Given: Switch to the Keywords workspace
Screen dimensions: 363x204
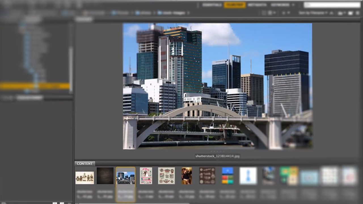Looking at the screenshot, I should 280,5.
